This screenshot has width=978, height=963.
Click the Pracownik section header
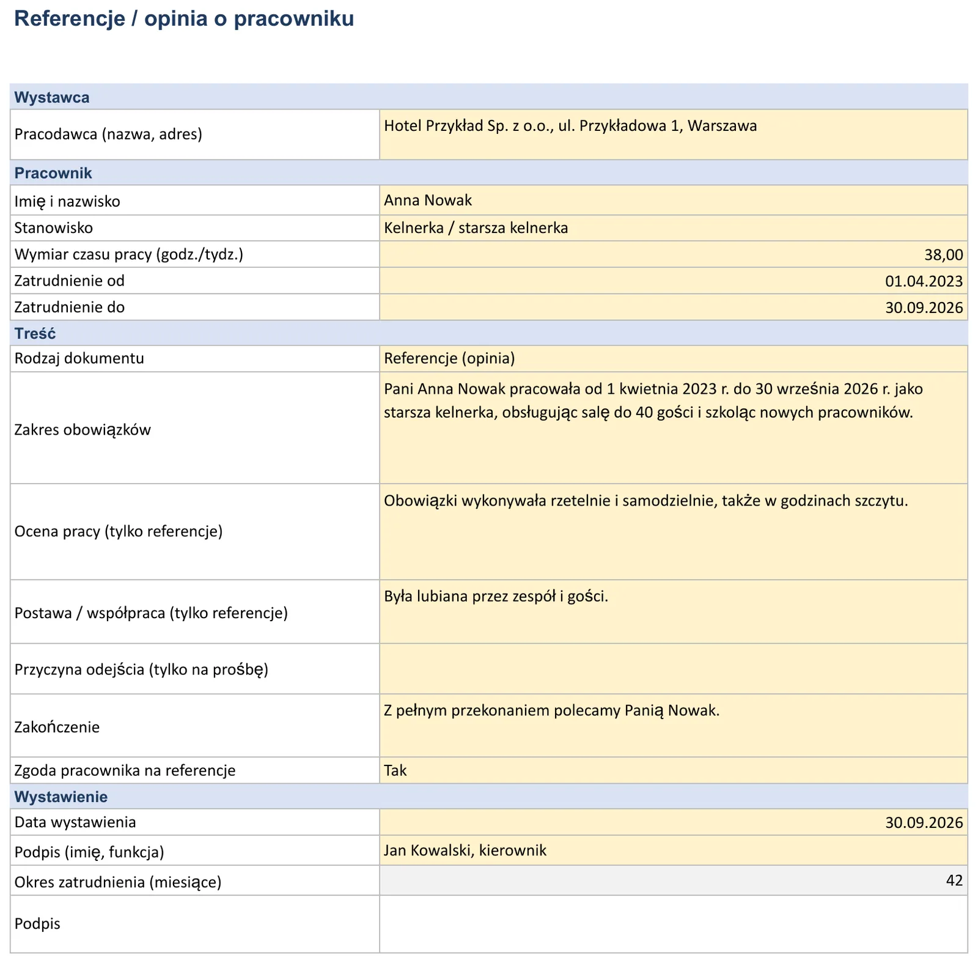(x=488, y=172)
